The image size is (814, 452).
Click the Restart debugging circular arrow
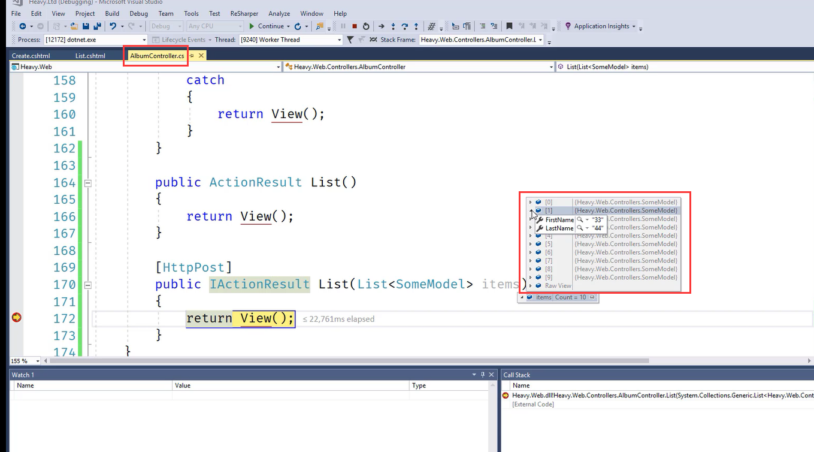pyautogui.click(x=366, y=26)
